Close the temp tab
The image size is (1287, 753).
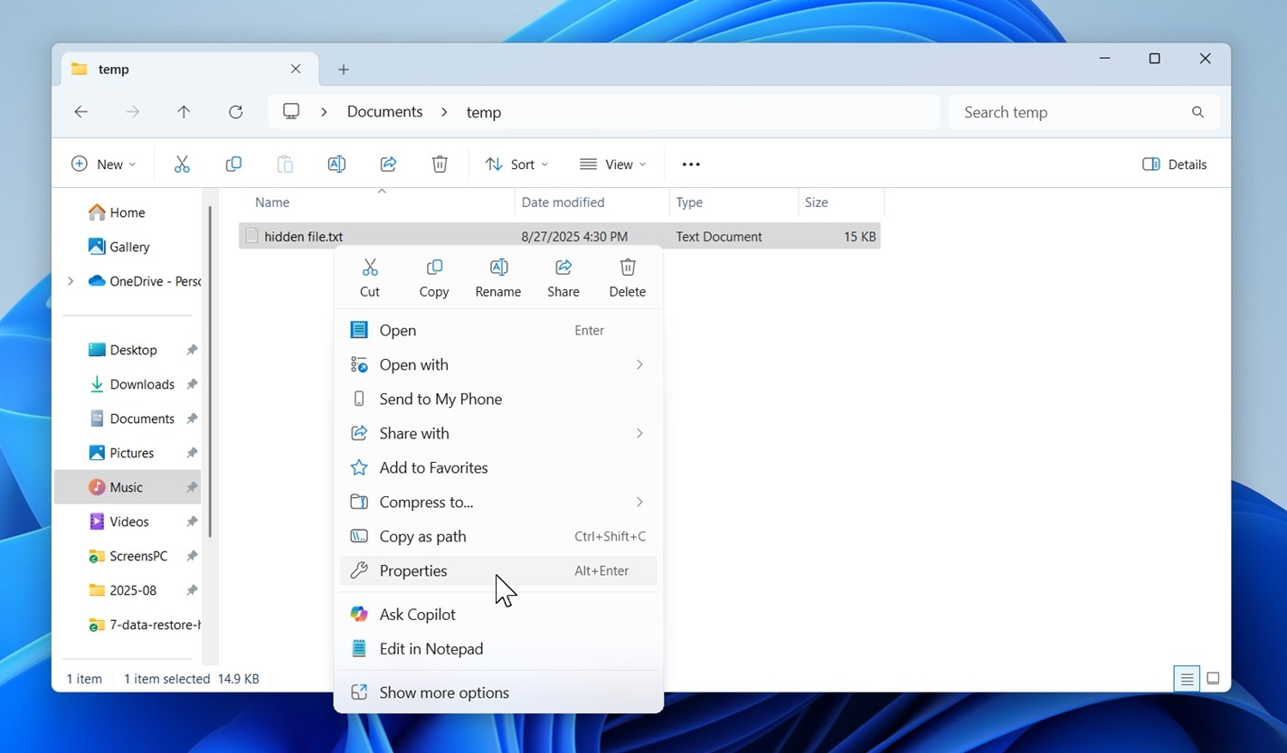tap(296, 70)
